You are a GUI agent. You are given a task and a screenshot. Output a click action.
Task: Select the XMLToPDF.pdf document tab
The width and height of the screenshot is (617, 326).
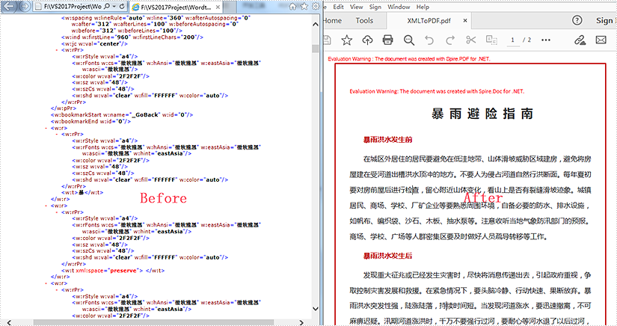pyautogui.click(x=429, y=21)
